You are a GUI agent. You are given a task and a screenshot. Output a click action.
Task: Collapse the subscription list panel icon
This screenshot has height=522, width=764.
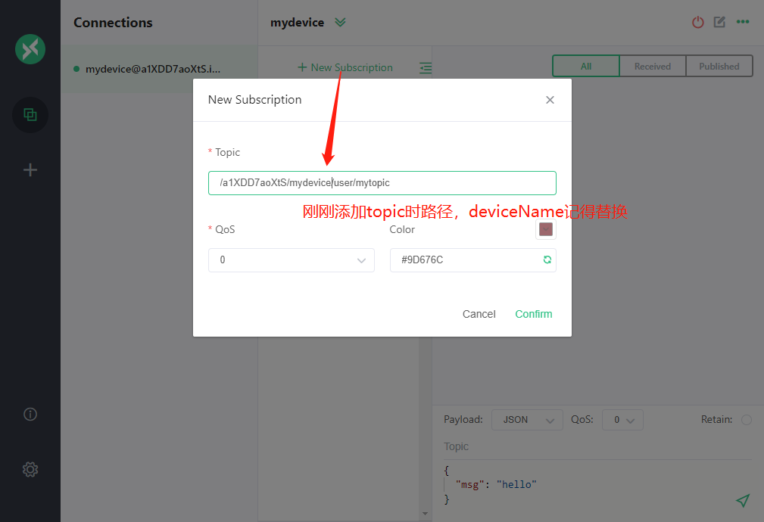(426, 67)
